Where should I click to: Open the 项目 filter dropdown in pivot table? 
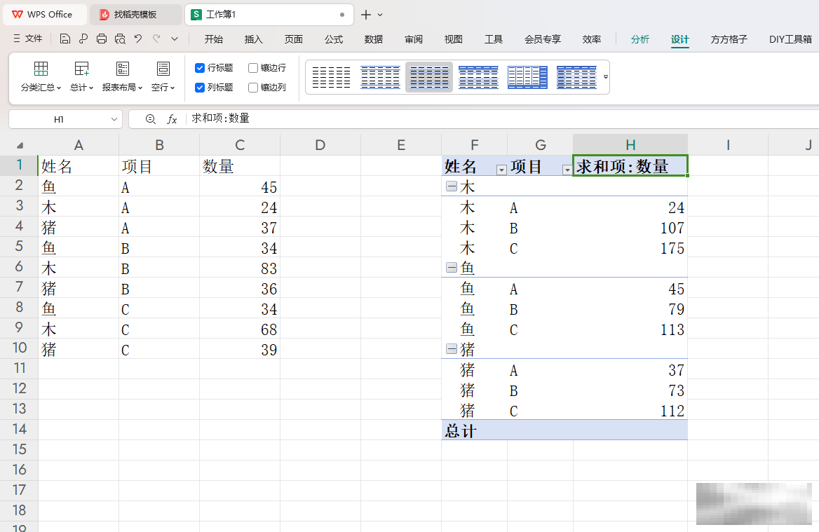coord(567,170)
